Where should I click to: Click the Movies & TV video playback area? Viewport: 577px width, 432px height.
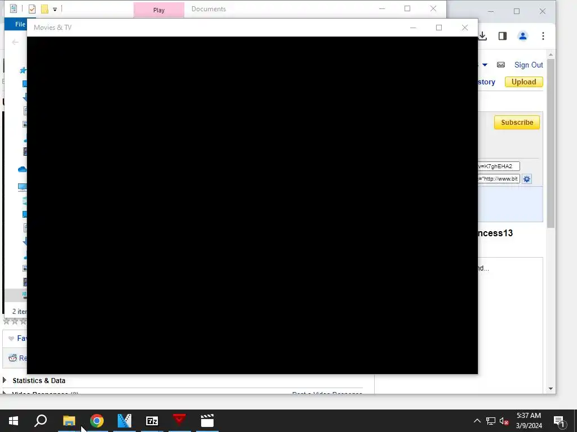click(x=252, y=205)
